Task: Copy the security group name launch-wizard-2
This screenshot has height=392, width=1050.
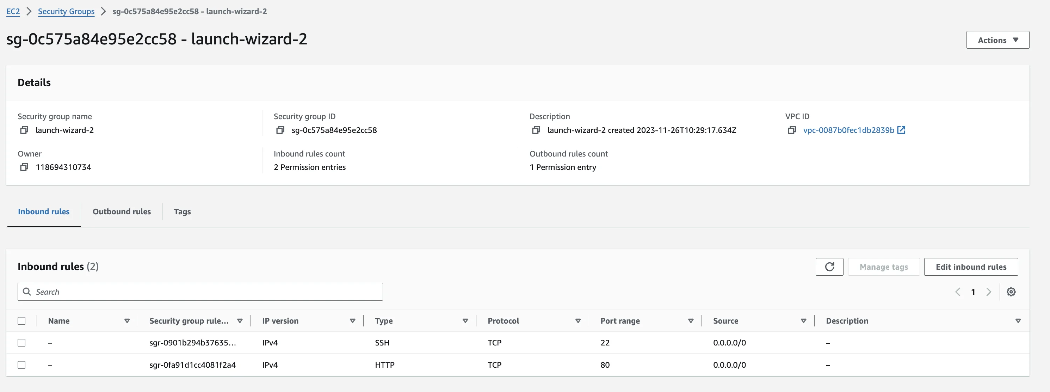Action: (x=24, y=130)
